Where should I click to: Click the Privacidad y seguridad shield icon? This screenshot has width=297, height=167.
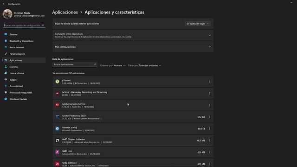[x=6, y=92]
